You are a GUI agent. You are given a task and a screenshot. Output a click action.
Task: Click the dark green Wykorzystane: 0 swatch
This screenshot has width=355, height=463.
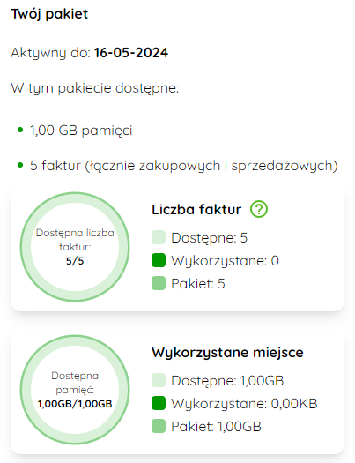(159, 260)
